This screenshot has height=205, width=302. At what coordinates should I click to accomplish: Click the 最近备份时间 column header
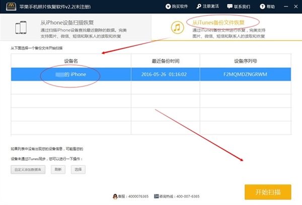click(x=166, y=61)
